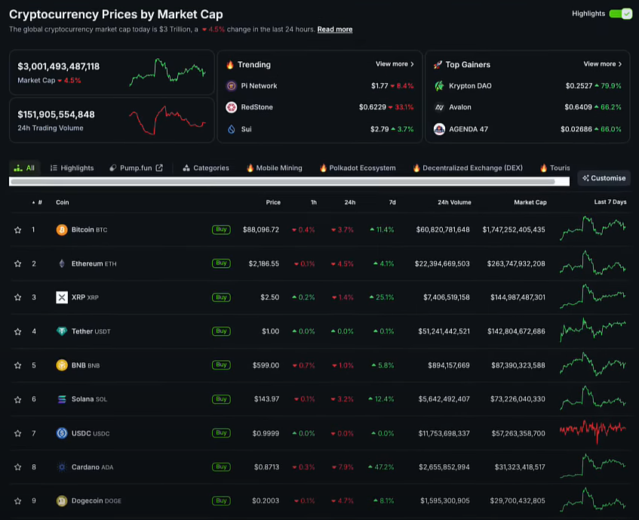Star Bitcoin to add to watchlist
The width and height of the screenshot is (639, 520).
17,229
